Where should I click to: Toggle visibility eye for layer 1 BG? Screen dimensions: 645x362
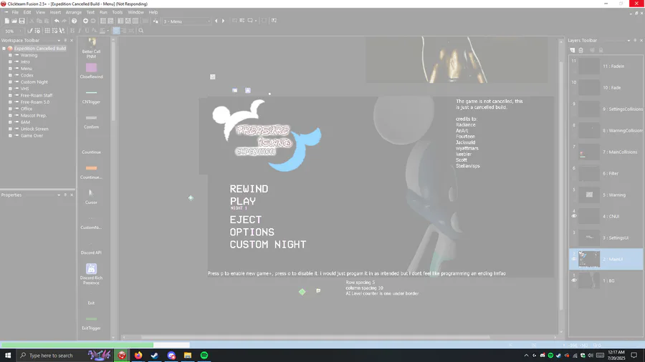tap(574, 280)
